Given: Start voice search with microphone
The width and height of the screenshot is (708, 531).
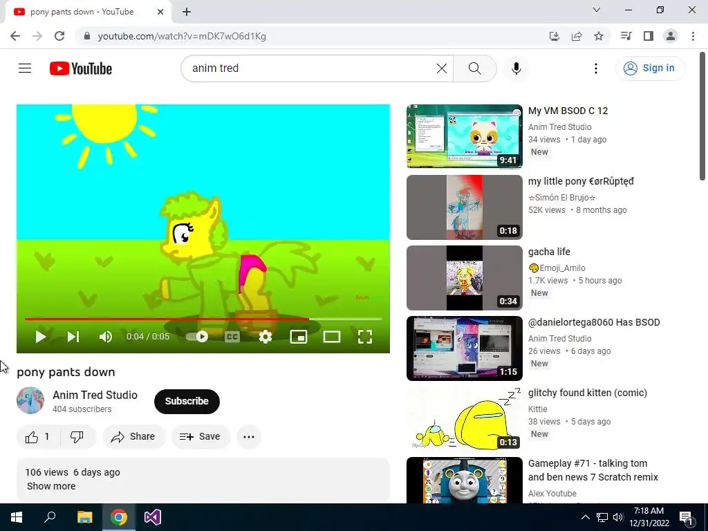Looking at the screenshot, I should pyautogui.click(x=516, y=68).
